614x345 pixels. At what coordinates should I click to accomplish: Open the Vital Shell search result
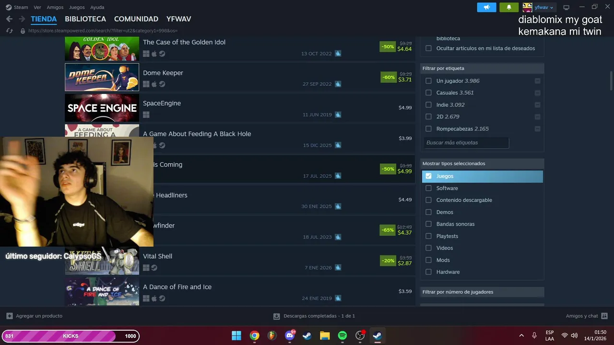tap(240, 261)
